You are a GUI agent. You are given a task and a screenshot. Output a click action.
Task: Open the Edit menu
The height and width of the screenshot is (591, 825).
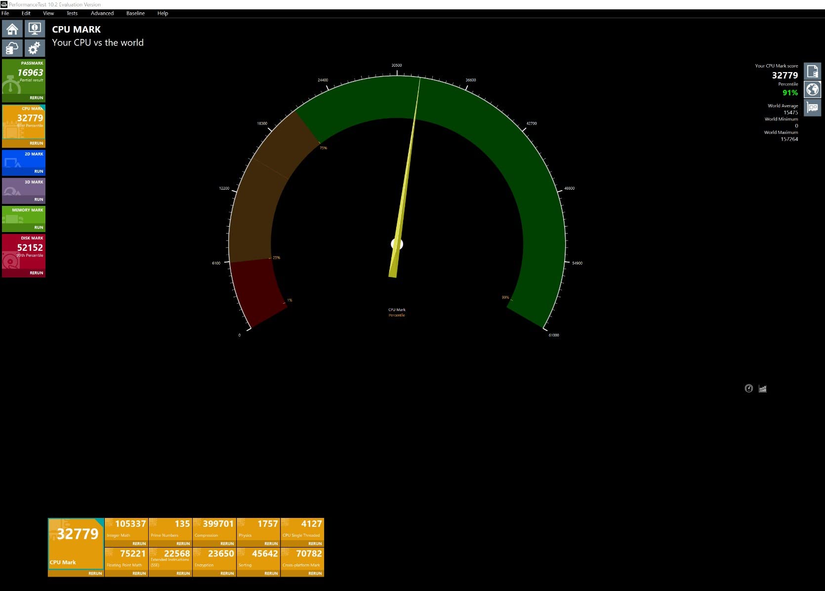click(26, 13)
